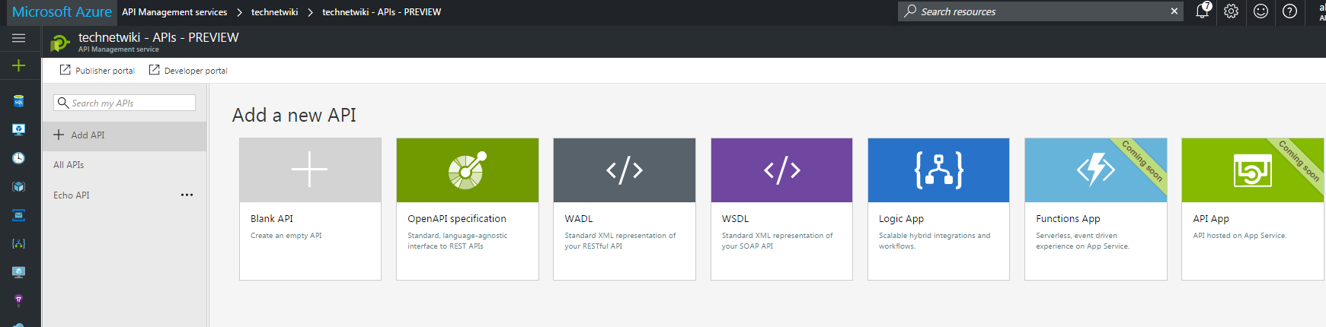Open the notifications bell
The width and height of the screenshot is (1326, 327).
pyautogui.click(x=1203, y=11)
